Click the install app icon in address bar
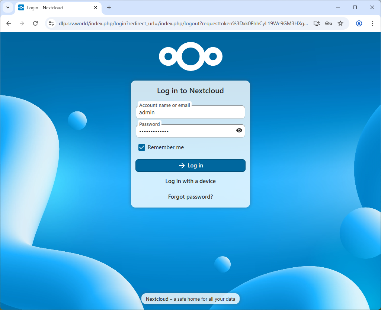The height and width of the screenshot is (310, 381). (316, 23)
